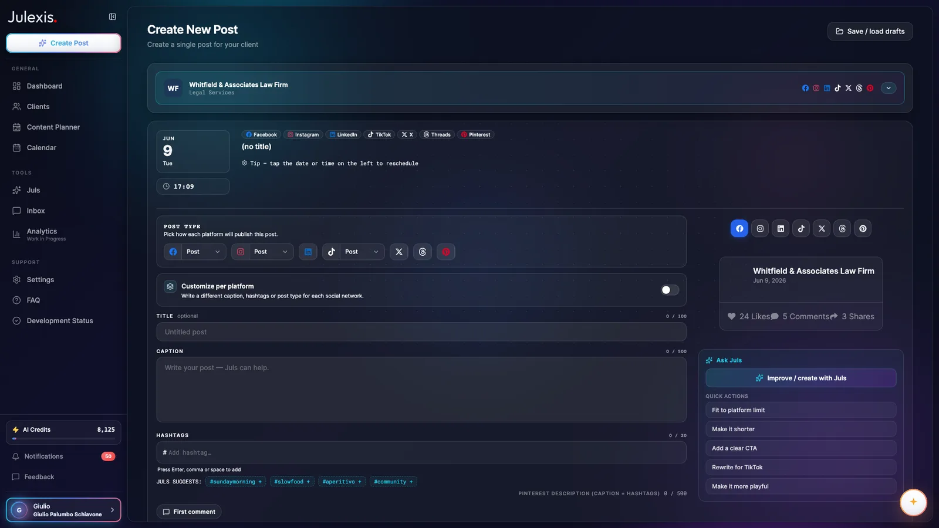939x528 pixels.
Task: Select the Facebook preview icon
Action: coord(739,229)
